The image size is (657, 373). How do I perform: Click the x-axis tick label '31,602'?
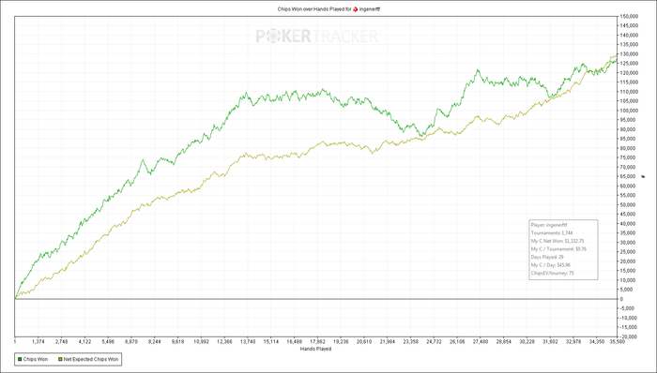(551, 342)
